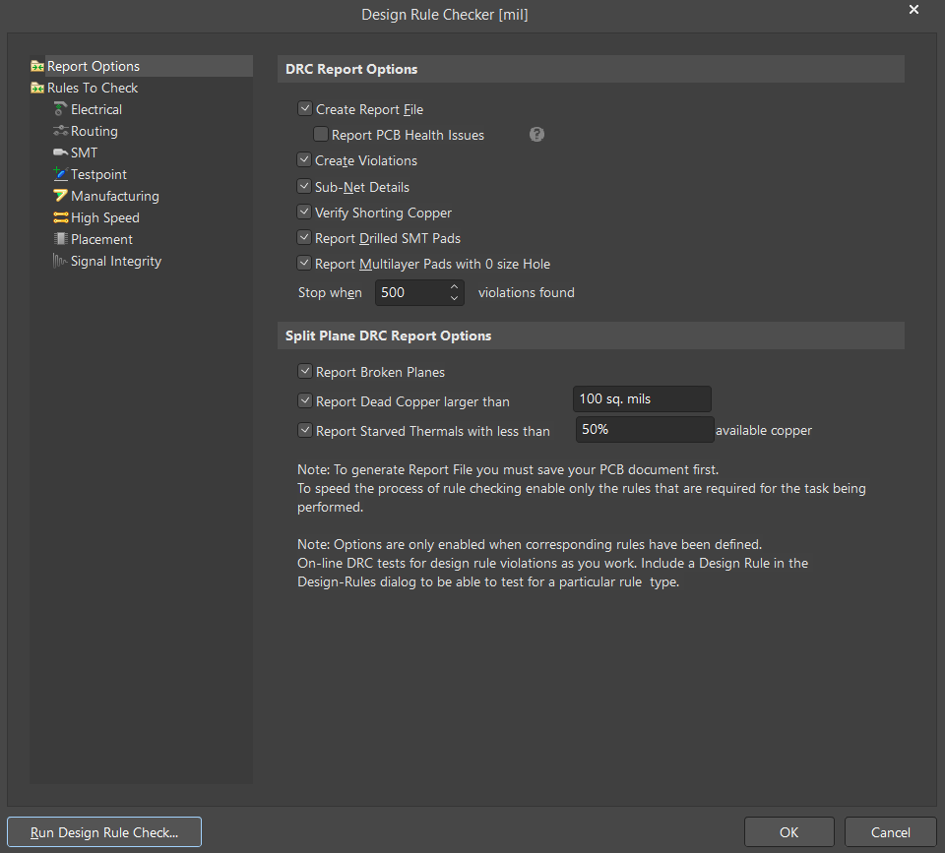Enable Report PCB Health Issues checkbox

click(x=321, y=135)
